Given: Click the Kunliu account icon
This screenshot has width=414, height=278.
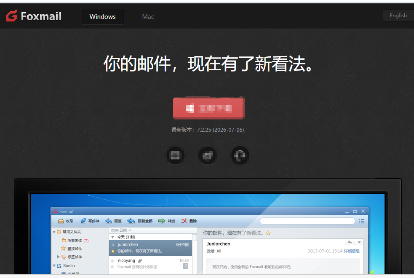Looking at the screenshot, I should (x=59, y=266).
